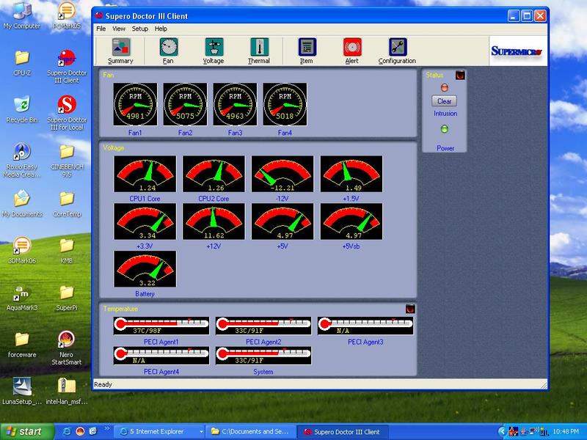Click the PECI Agent3 N/A thermometer
The image size is (587, 440).
365,326
